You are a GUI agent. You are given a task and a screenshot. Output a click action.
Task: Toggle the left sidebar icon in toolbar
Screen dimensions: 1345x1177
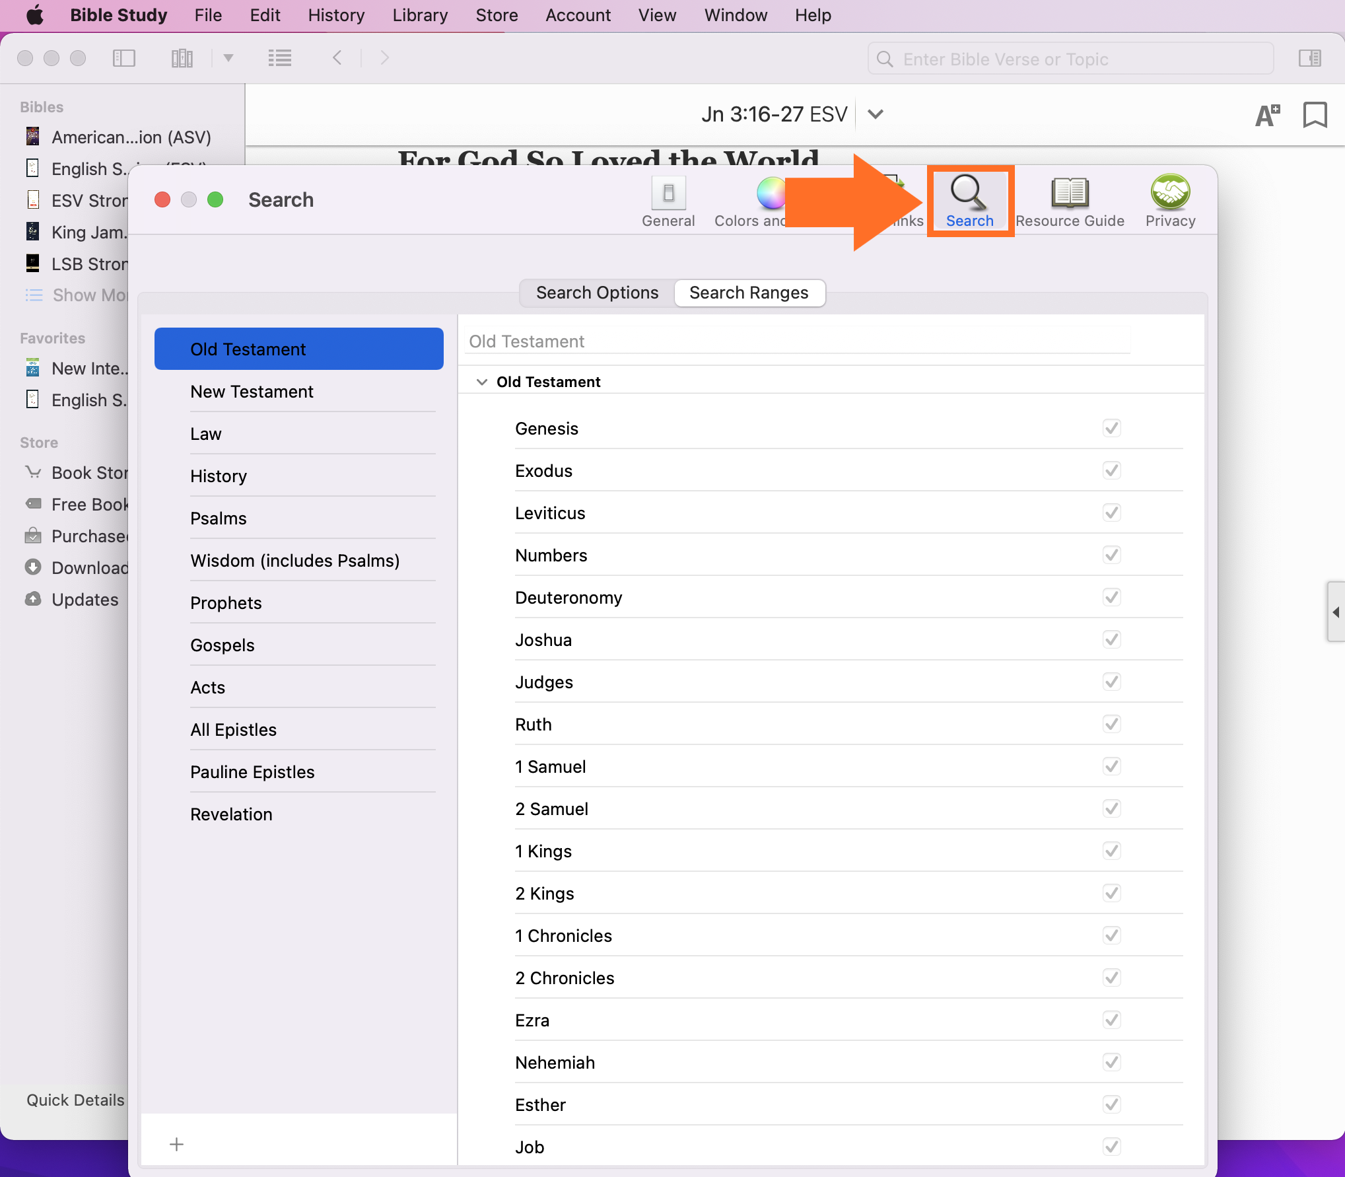click(124, 58)
